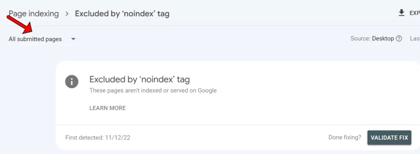The width and height of the screenshot is (420, 154).
Task: Click the help question mark beside Desktop
Action: pos(399,39)
